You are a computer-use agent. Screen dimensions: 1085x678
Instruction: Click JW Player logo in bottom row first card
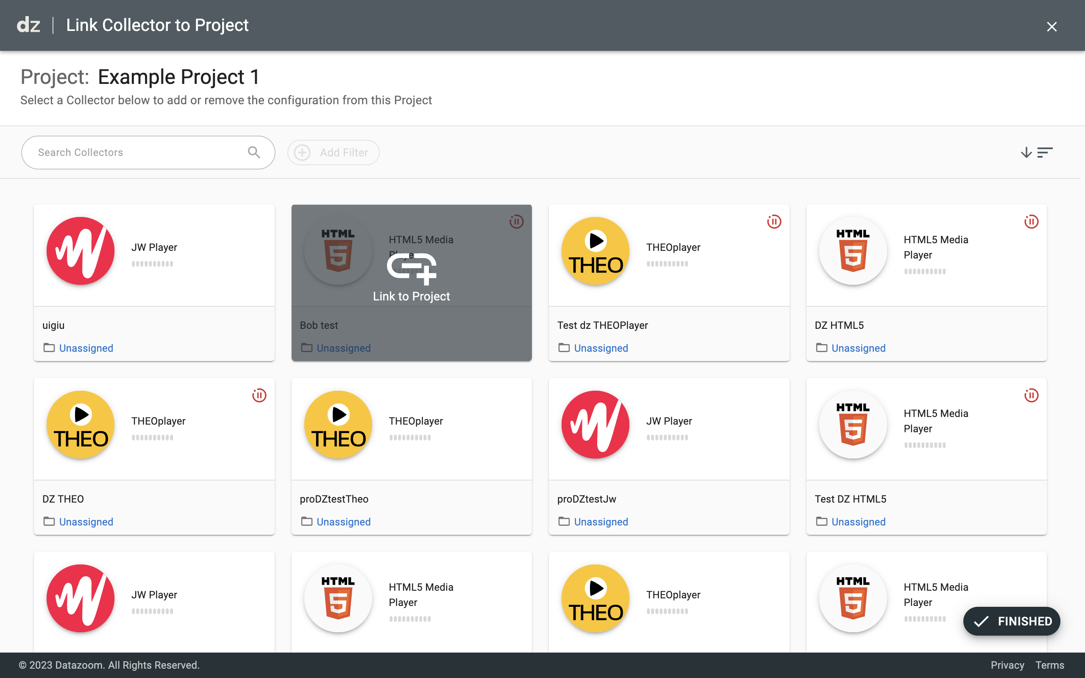point(81,598)
